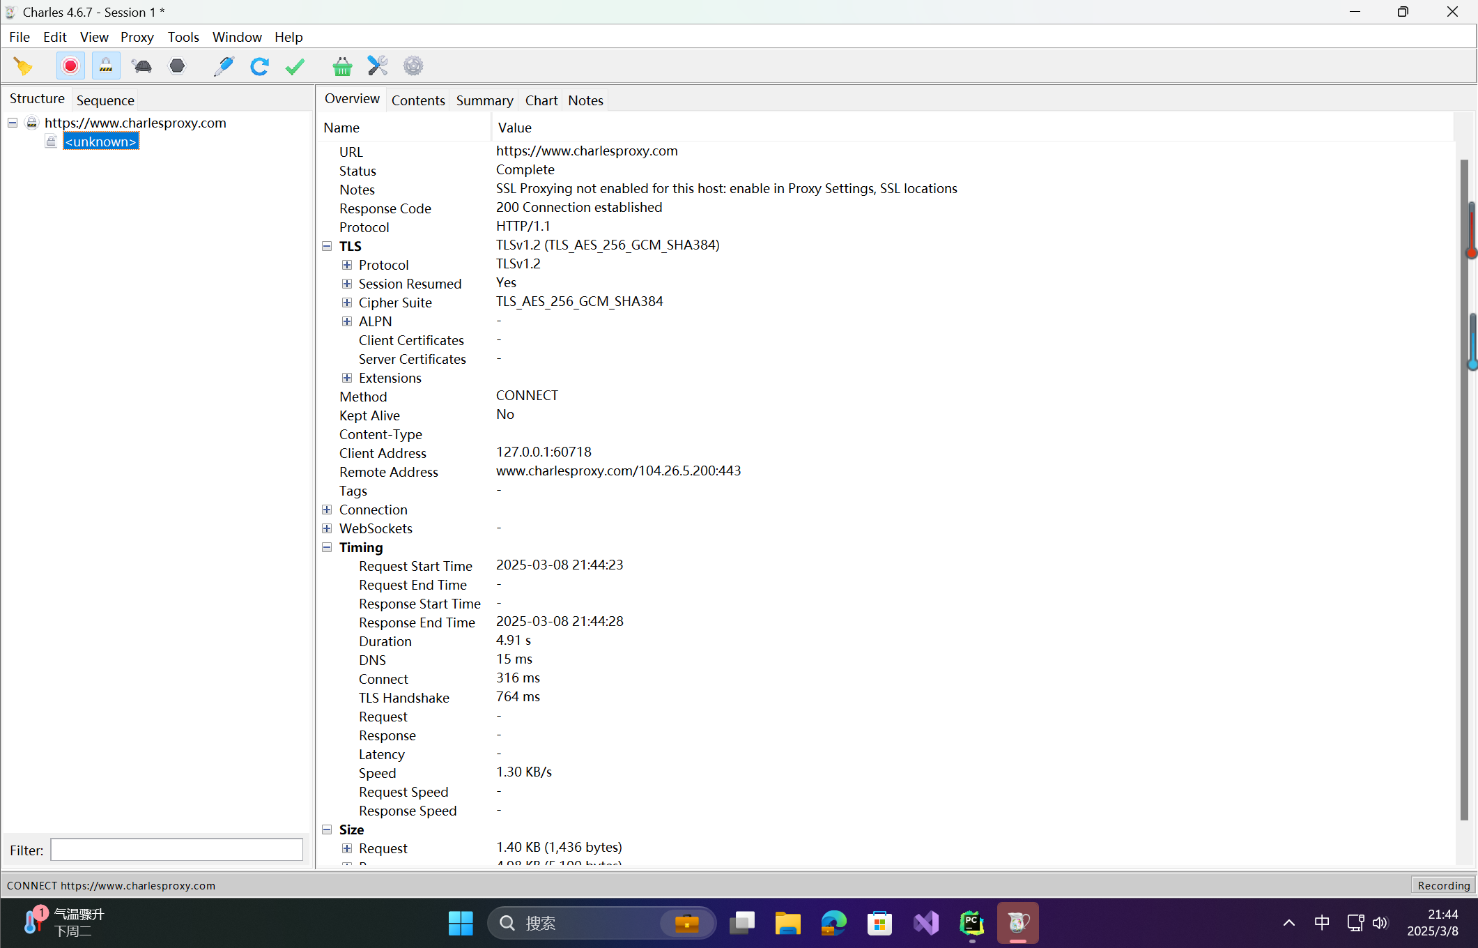Open Tools via wrench and screwdriver icon
The image size is (1478, 948).
[x=378, y=66]
